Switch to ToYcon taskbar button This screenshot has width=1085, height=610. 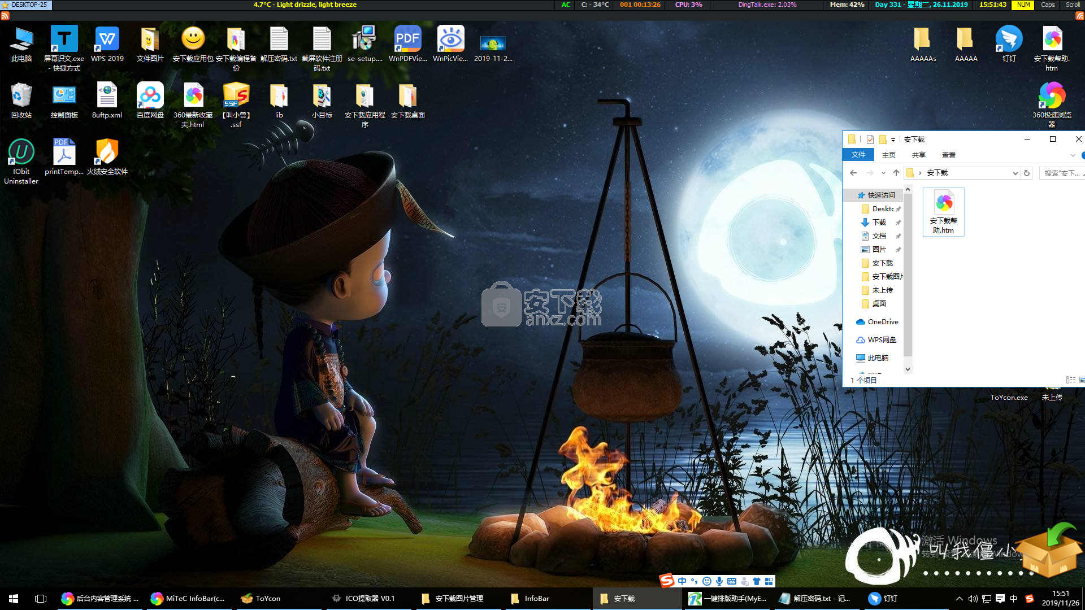coord(279,599)
